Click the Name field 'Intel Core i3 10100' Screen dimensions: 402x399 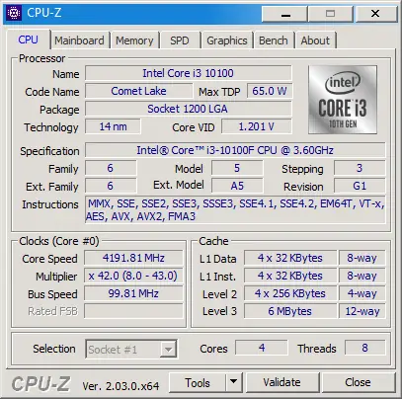pos(189,73)
